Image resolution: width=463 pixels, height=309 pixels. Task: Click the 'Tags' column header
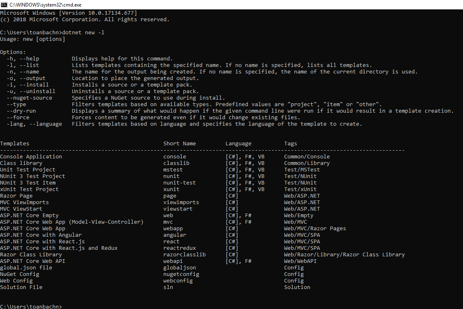point(291,144)
